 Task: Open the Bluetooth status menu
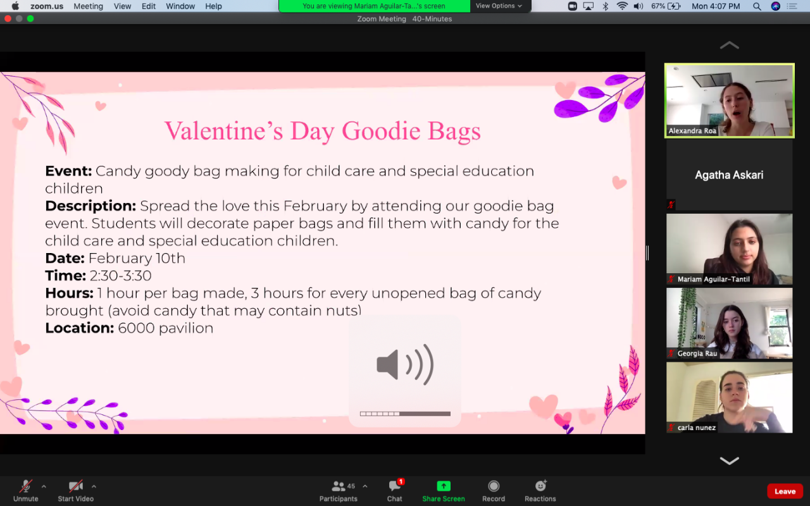click(x=605, y=6)
